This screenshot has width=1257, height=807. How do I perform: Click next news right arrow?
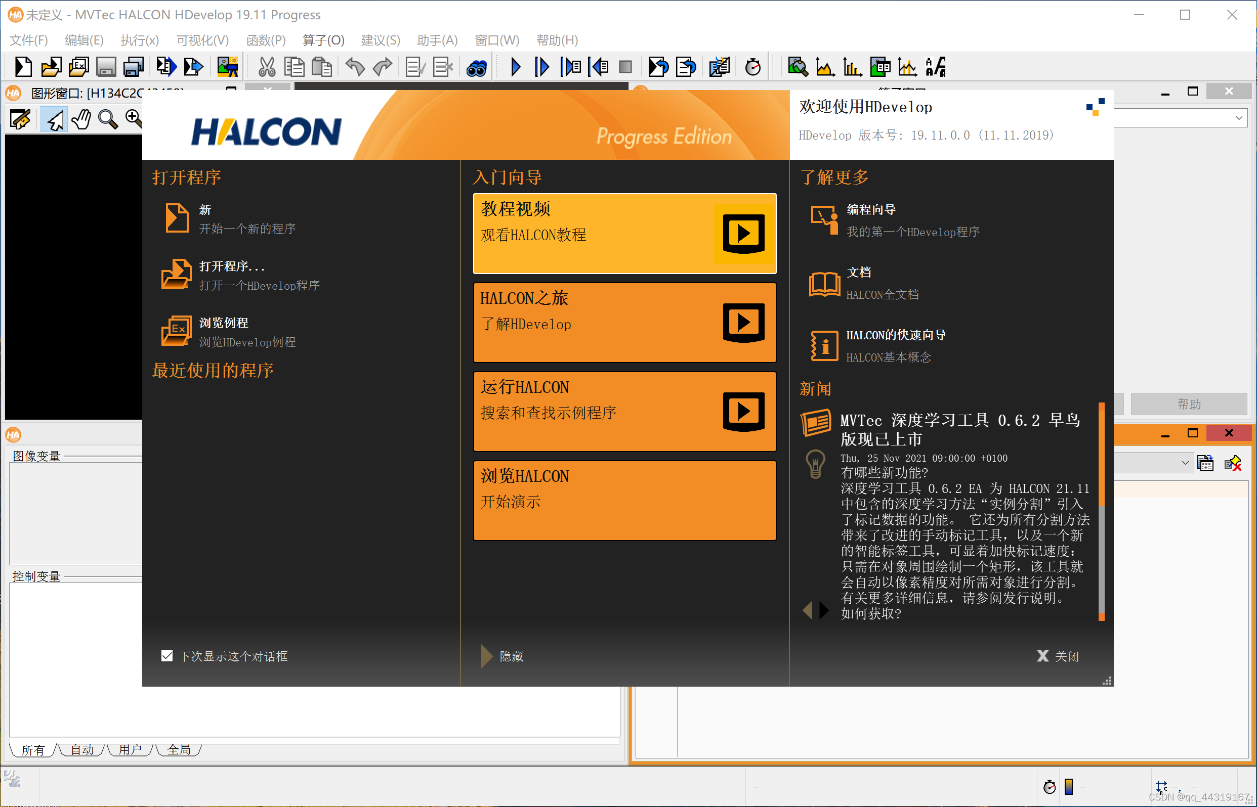[824, 610]
